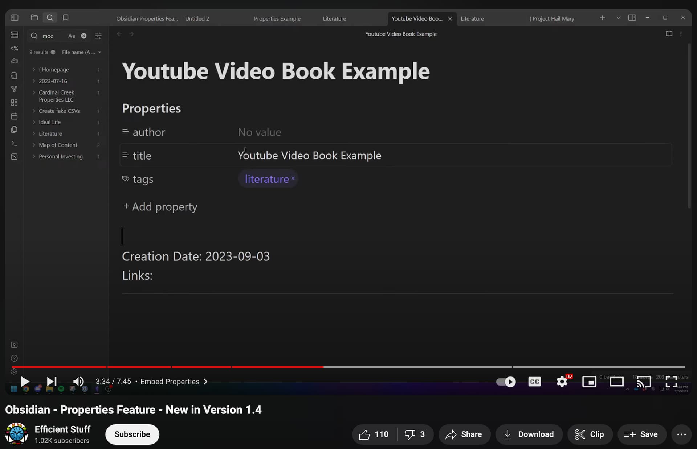Toggle closed captions on video
The height and width of the screenshot is (449, 697).
[x=534, y=382]
